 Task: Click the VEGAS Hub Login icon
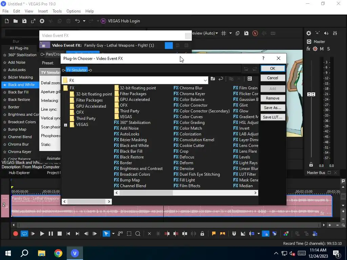pos(103,21)
